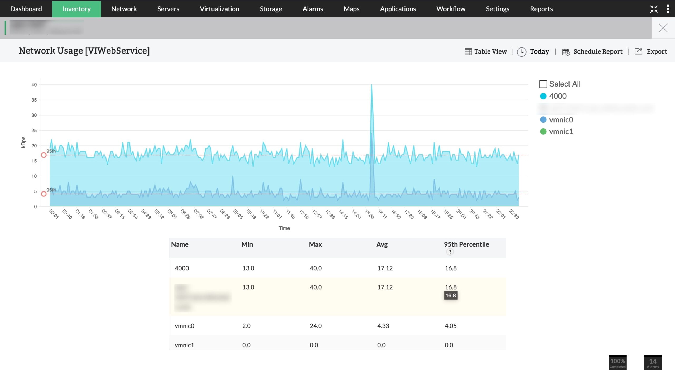Switch to the Virtualization tab

pos(219,9)
